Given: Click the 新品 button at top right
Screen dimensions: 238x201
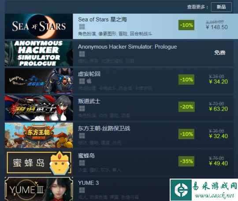Looking at the screenshot, I should click(x=221, y=7).
